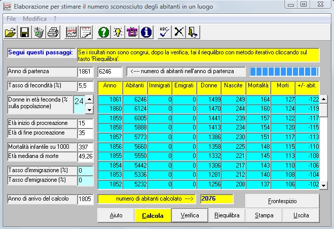
Task: Click the blue info icon
Action: pos(146,32)
